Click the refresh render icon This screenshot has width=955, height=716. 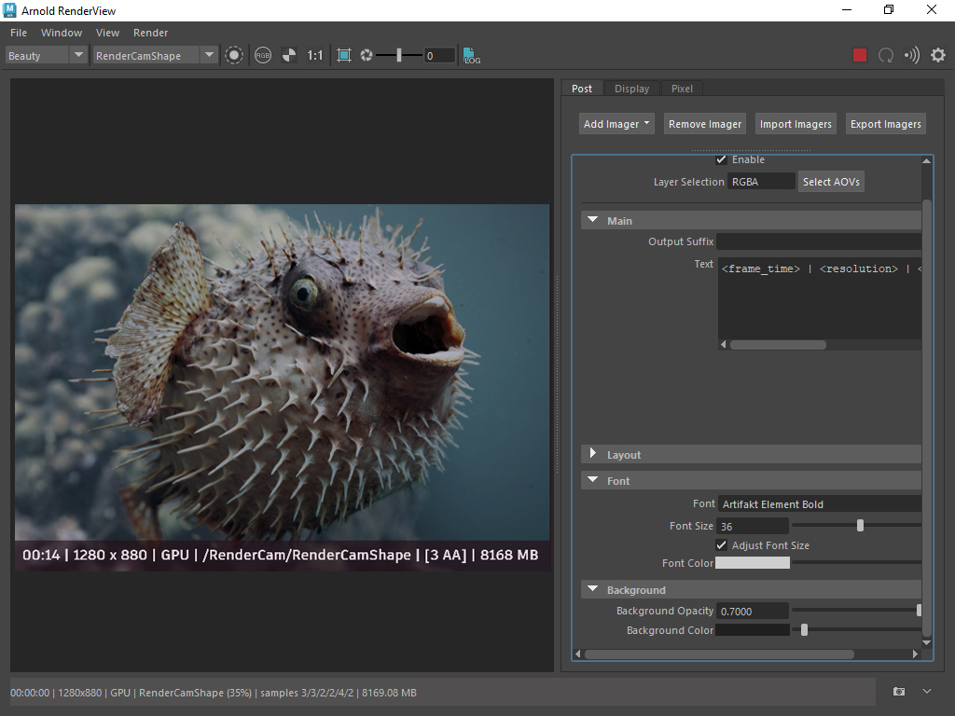coord(886,55)
